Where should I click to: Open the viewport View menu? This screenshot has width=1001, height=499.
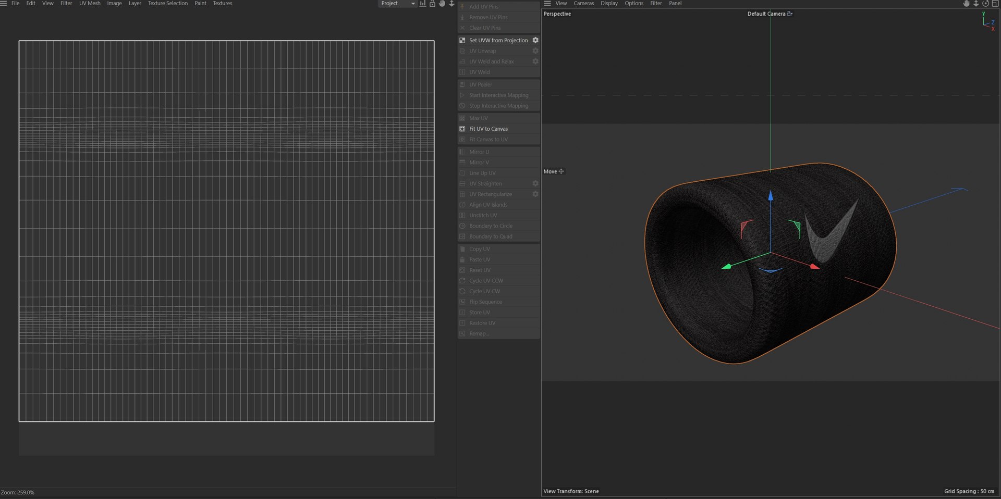(x=561, y=3)
